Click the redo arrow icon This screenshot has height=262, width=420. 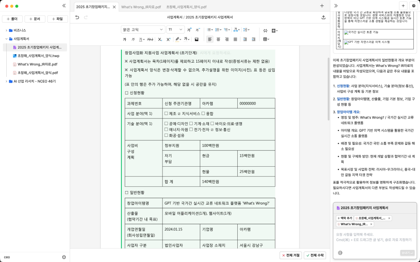86,17
